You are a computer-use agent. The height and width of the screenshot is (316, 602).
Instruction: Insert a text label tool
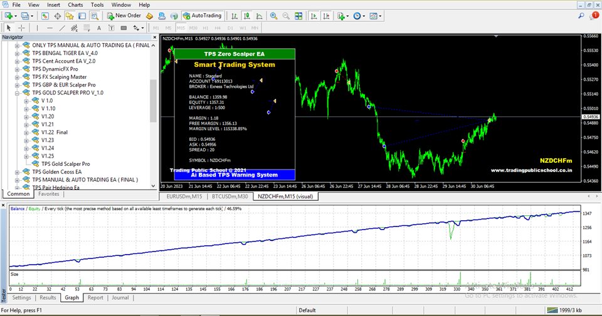(112, 28)
